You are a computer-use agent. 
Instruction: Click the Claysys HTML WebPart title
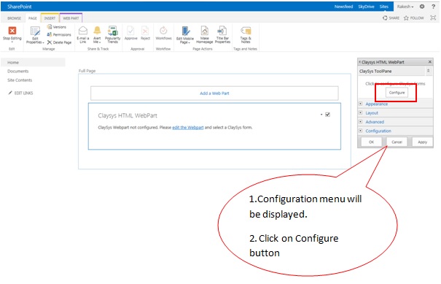click(128, 115)
